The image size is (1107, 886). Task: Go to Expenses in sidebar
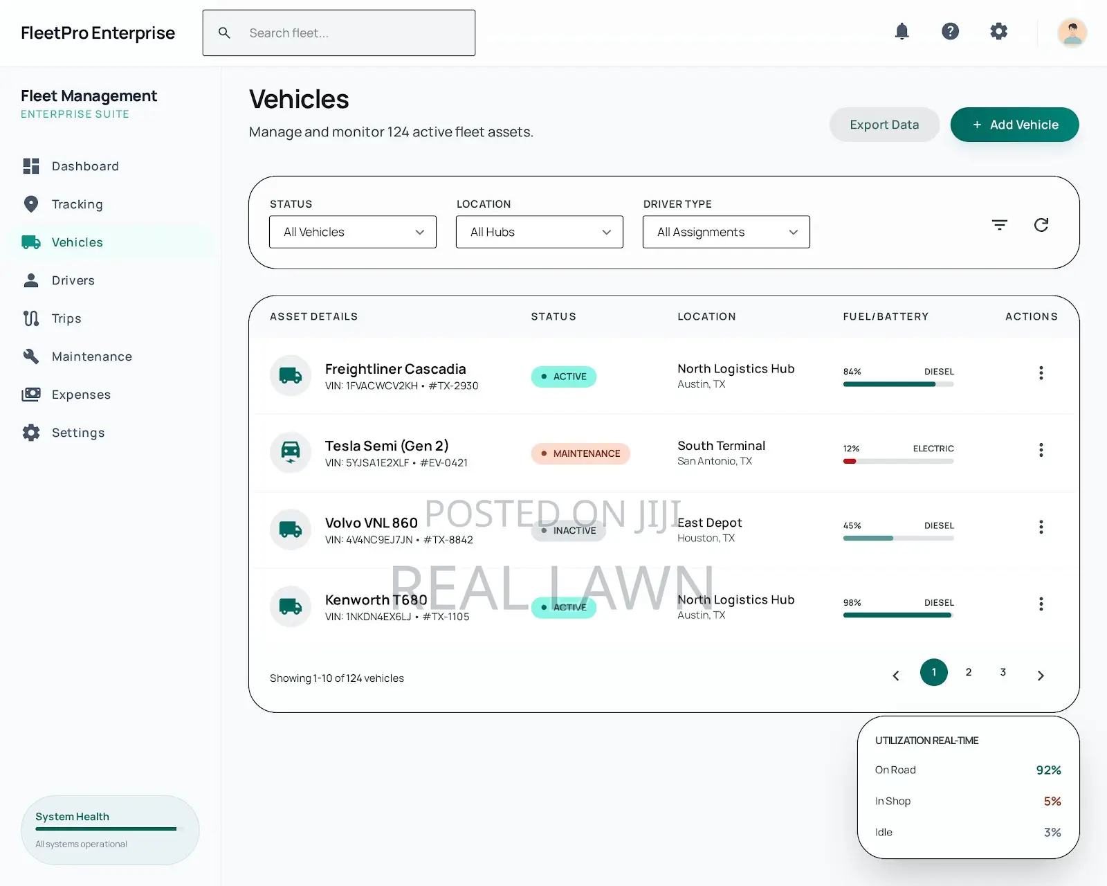click(111, 395)
